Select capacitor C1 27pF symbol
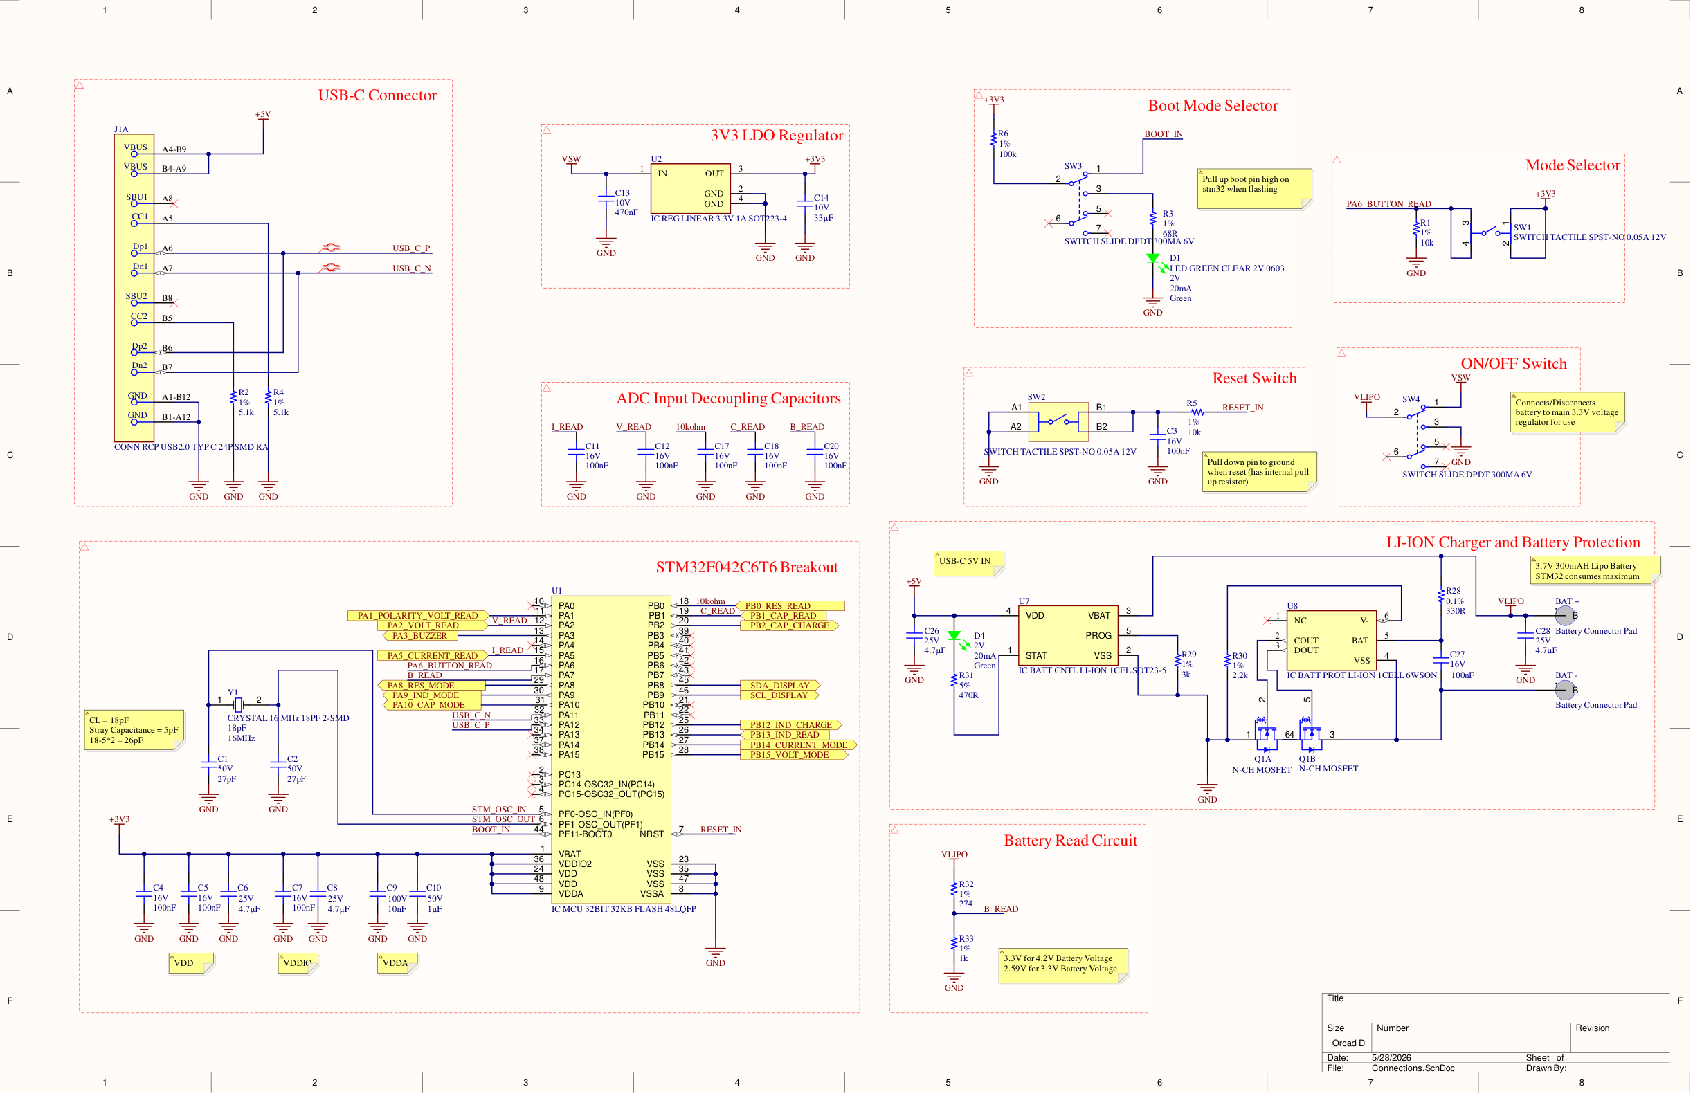This screenshot has width=1693, height=1096. coord(208,765)
